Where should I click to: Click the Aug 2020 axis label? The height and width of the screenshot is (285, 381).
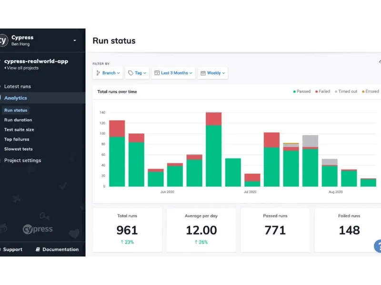336,192
